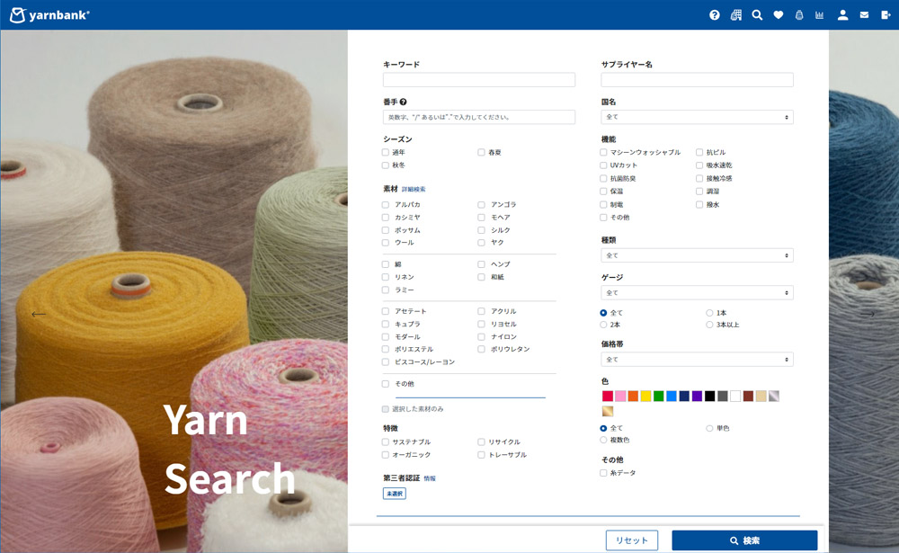Click the リセット reset button
The height and width of the screenshot is (553, 899).
click(632, 540)
